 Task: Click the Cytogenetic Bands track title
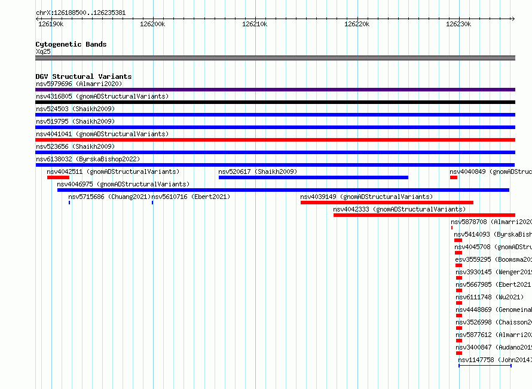(71, 44)
